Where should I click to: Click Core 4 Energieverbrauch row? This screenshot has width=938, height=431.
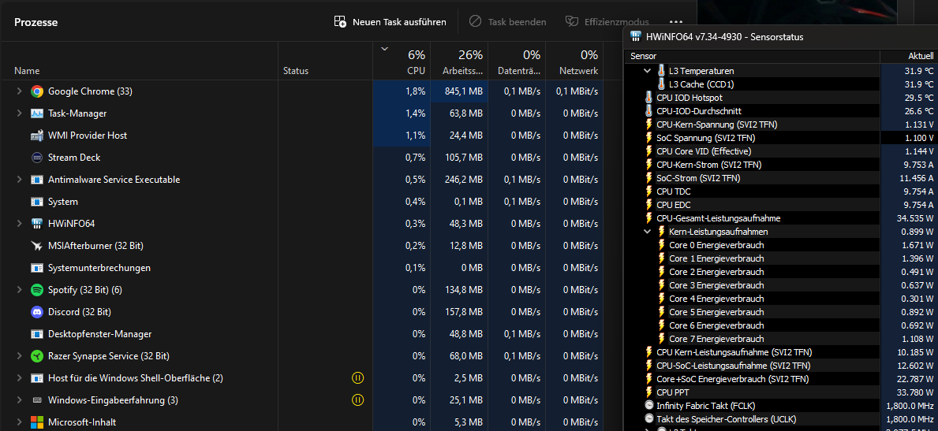tap(781, 299)
